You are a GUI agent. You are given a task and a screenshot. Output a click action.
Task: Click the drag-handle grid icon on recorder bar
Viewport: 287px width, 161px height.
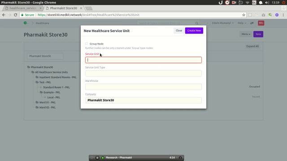click(92, 158)
